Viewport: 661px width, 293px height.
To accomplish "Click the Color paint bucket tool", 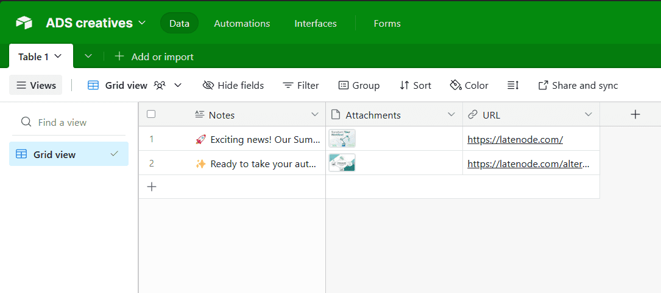I will 469,86.
